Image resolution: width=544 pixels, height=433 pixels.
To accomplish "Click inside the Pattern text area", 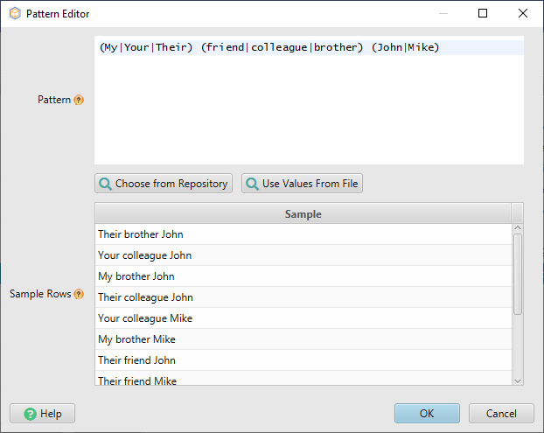I will 309,105.
